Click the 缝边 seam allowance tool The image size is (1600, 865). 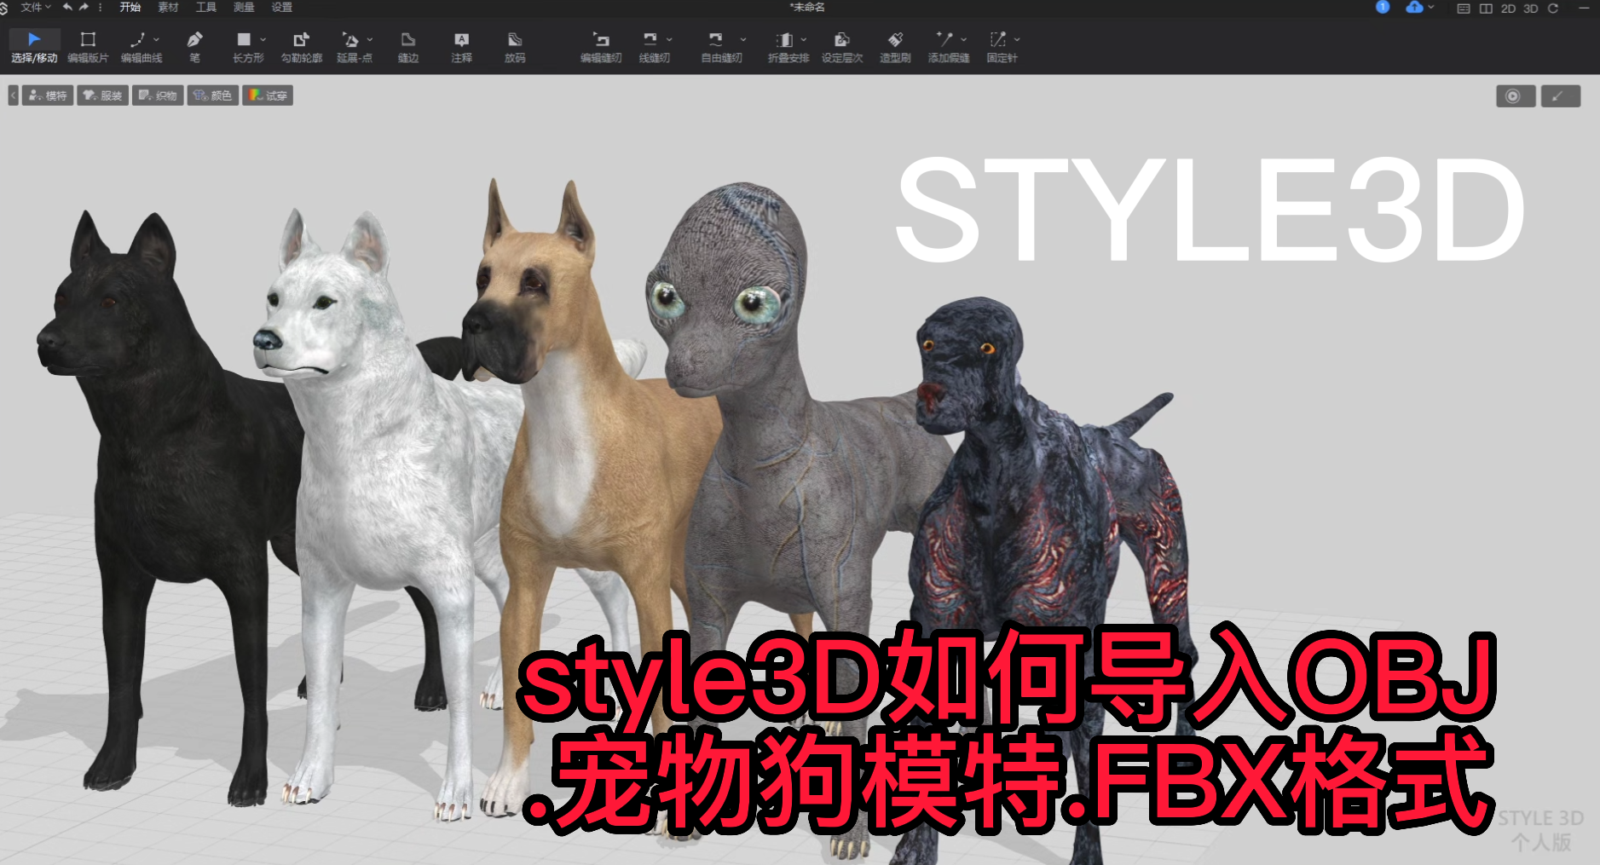408,47
